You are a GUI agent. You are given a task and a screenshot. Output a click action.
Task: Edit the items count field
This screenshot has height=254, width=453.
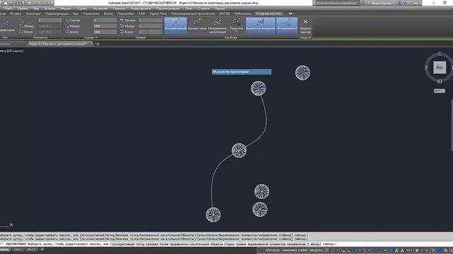(x=50, y=20)
